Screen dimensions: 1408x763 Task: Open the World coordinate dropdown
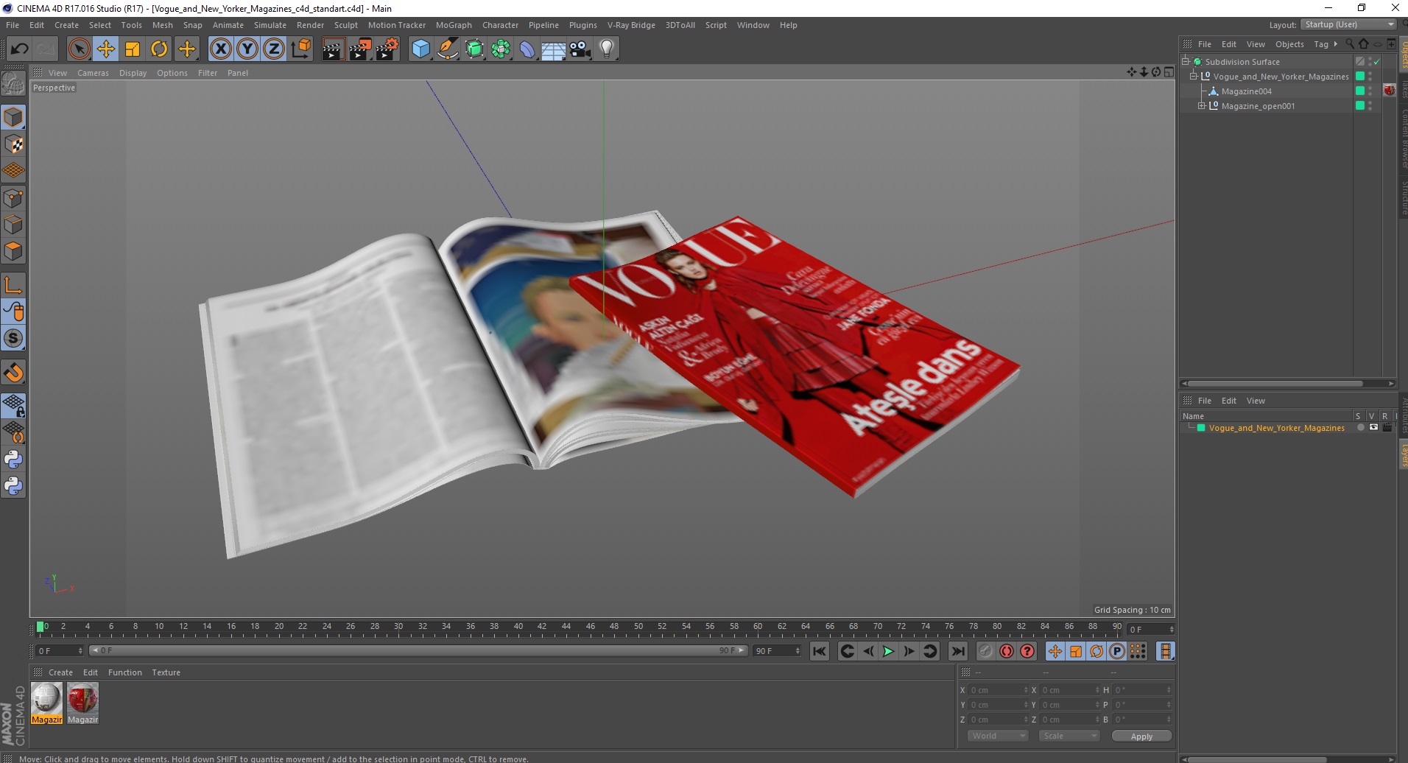[x=997, y=736]
